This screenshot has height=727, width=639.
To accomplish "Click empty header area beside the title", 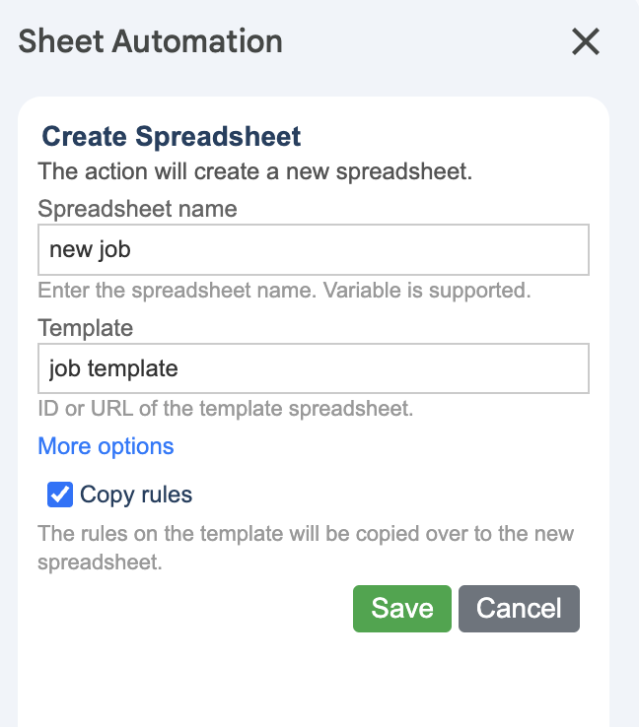I will coord(424,41).
